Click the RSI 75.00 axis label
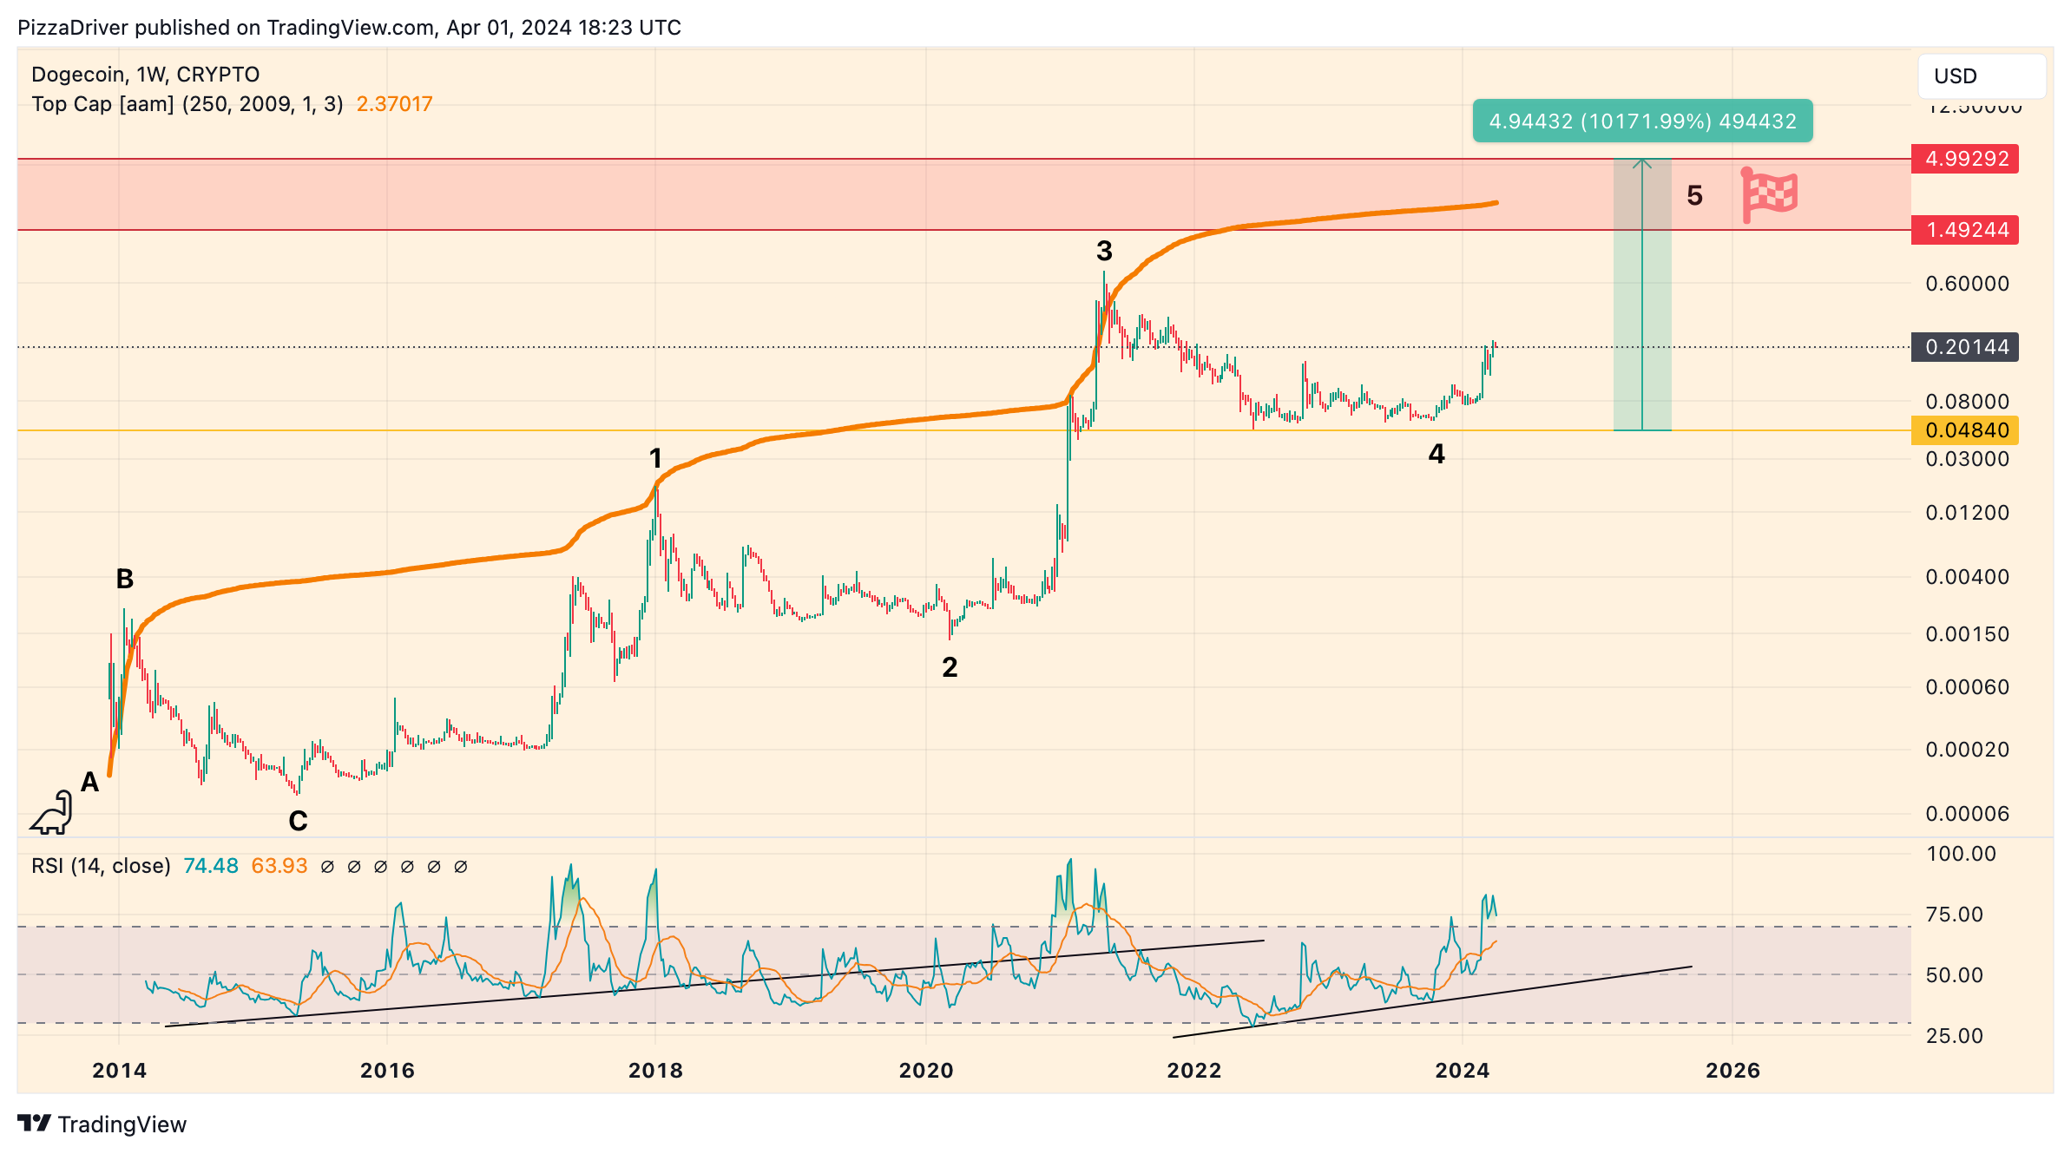The height and width of the screenshot is (1154, 2071). [1955, 915]
